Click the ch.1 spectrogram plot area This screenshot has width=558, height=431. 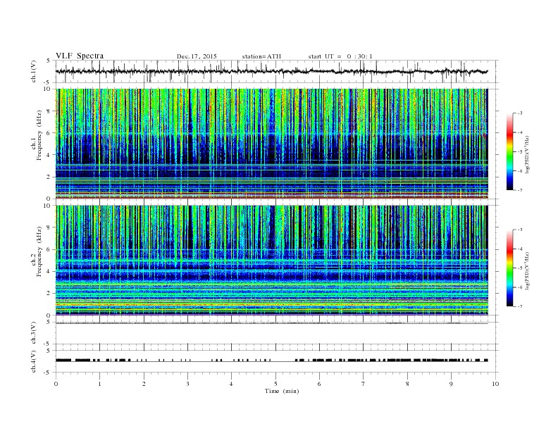272,144
